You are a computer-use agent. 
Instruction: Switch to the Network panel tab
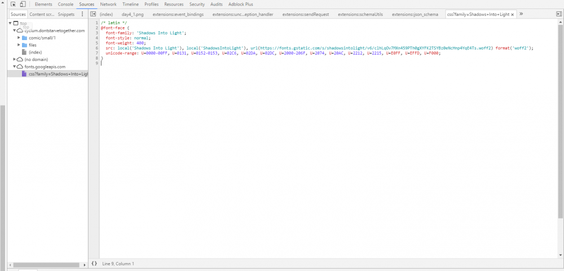108,5
